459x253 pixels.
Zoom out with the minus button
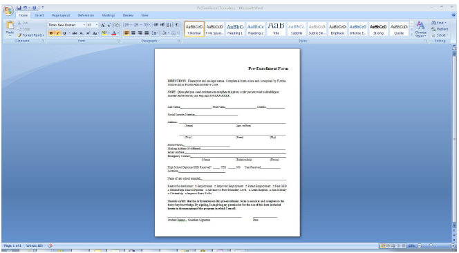(419, 245)
